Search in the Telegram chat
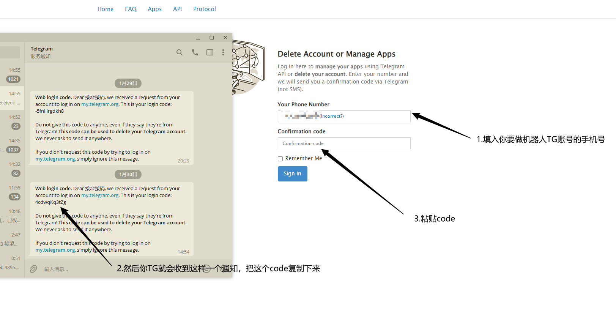Screen dimensions: 616x309 [x=180, y=52]
